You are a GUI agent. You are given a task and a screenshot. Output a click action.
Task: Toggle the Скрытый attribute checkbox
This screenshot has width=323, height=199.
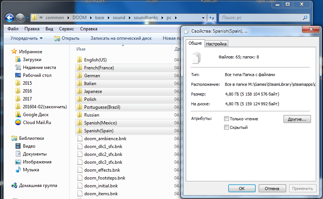click(226, 127)
